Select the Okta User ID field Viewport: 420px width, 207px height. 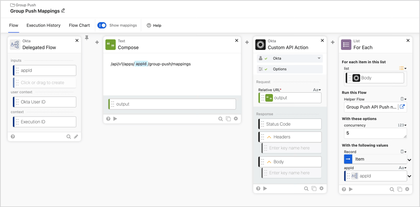click(x=45, y=102)
